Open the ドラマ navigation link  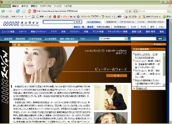54,32
